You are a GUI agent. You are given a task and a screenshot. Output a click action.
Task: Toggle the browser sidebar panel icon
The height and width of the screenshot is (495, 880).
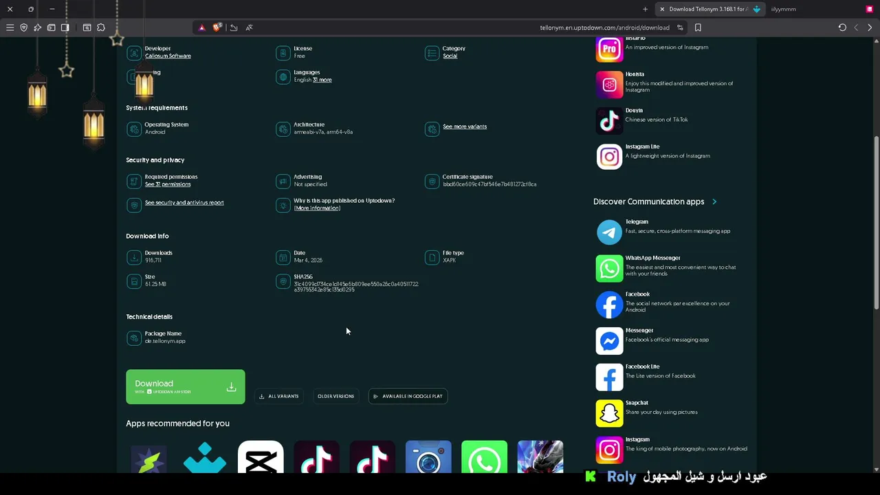(x=65, y=27)
